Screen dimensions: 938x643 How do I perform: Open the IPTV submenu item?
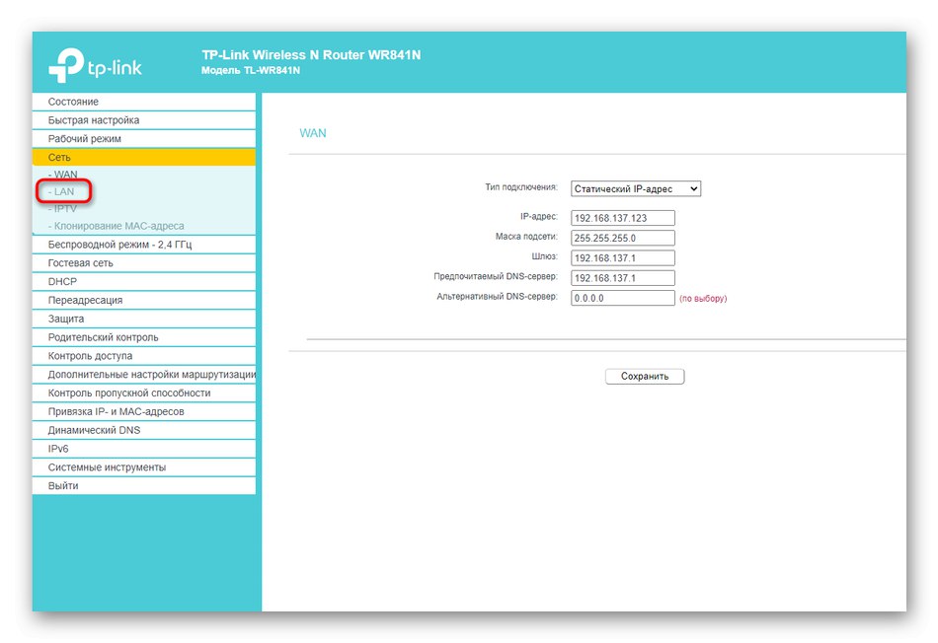[x=62, y=208]
